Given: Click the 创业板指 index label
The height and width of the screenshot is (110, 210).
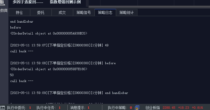Looking at the screenshot, I should [x=152, y=108].
